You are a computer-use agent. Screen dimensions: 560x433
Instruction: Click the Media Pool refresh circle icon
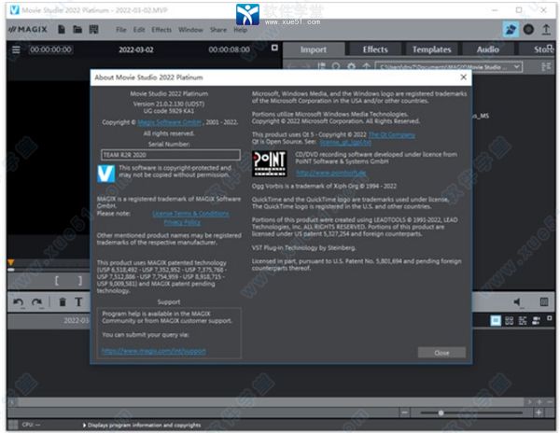pos(336,67)
